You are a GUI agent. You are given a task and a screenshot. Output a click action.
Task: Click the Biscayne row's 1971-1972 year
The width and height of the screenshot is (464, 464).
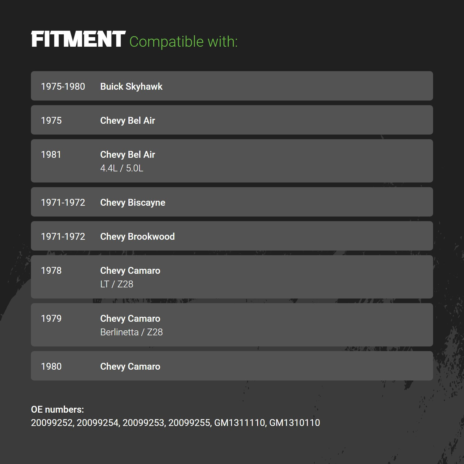point(63,203)
